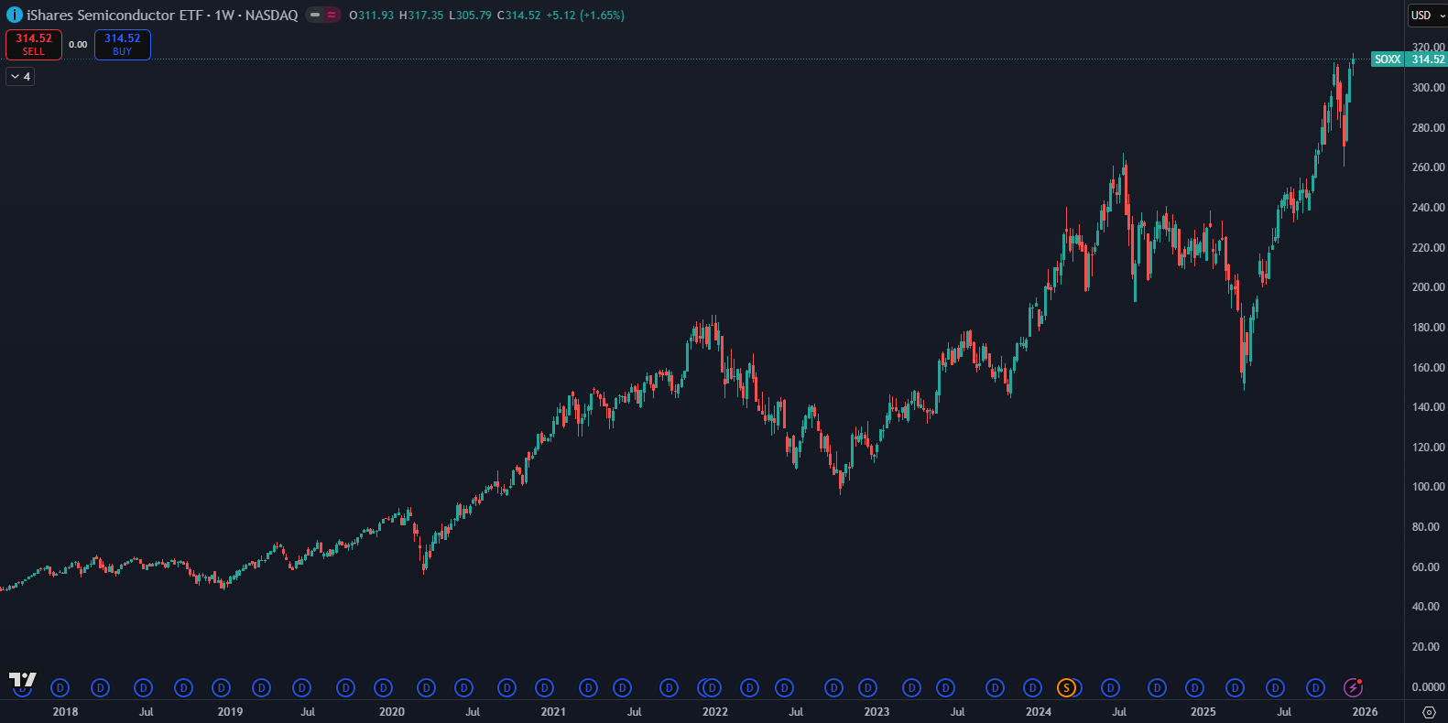
Task: Click the TradingView logo in the chart corner
Action: coord(23,680)
